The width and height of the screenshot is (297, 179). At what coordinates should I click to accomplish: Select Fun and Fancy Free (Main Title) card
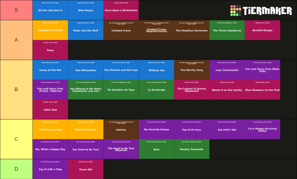(x=262, y=70)
